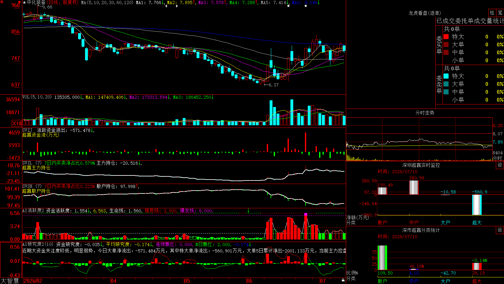Click the 小单 row under 委买单

pos(473,60)
